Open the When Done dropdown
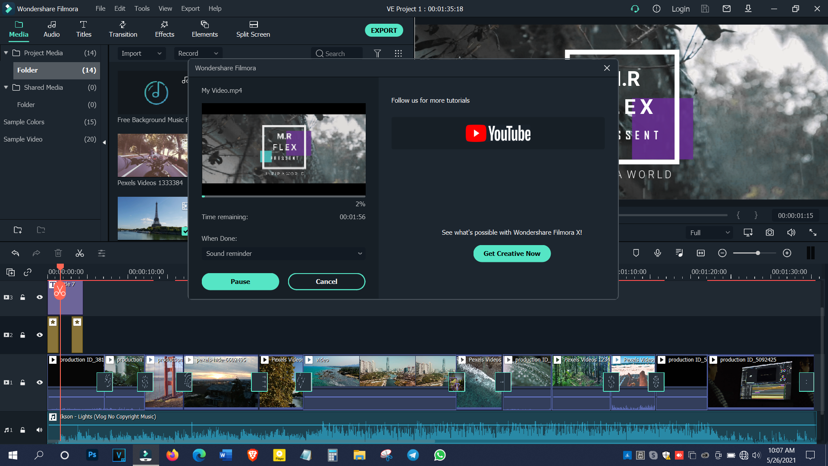Screen dimensions: 828x466 (283, 254)
